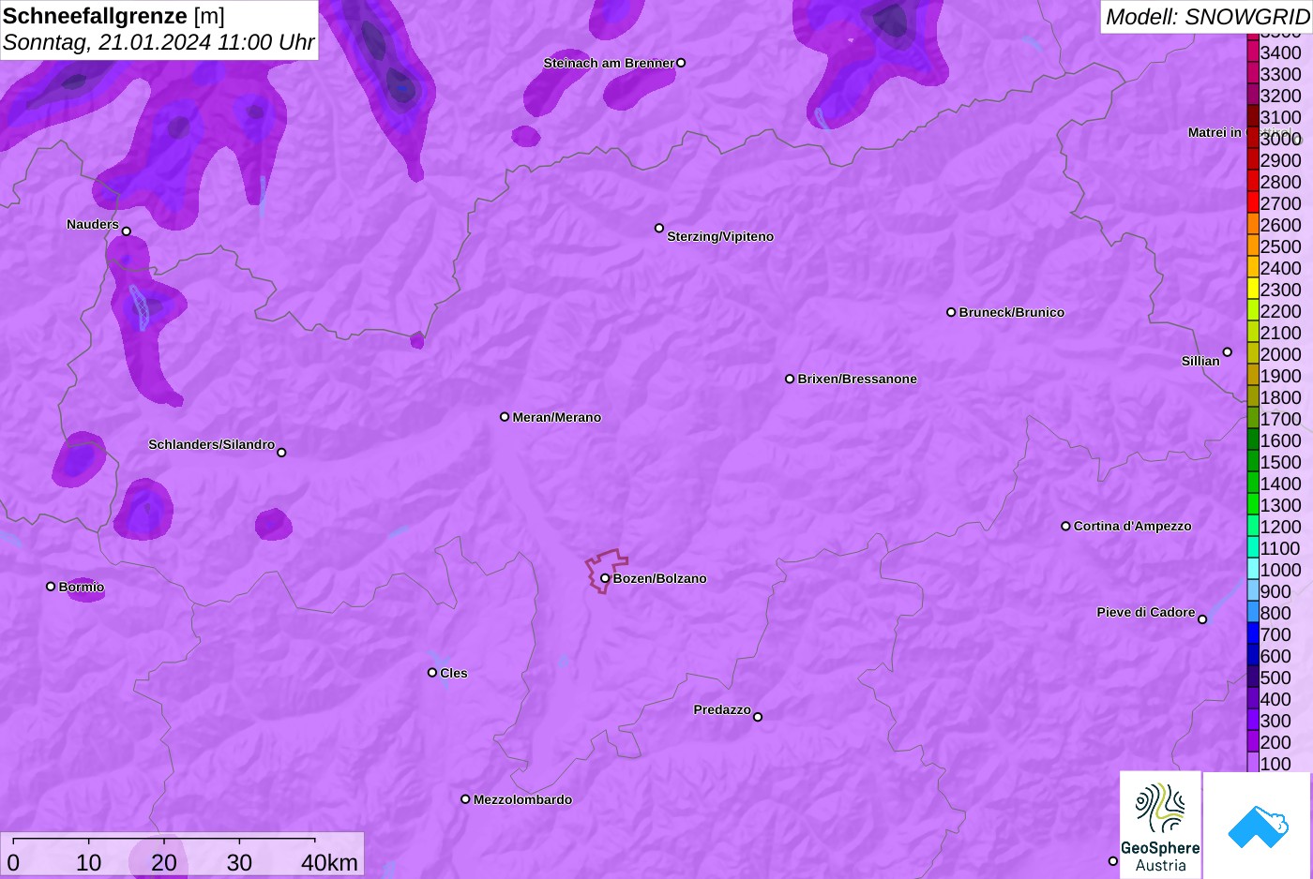Click legend value 100
The width and height of the screenshot is (1313, 879).
(1275, 764)
